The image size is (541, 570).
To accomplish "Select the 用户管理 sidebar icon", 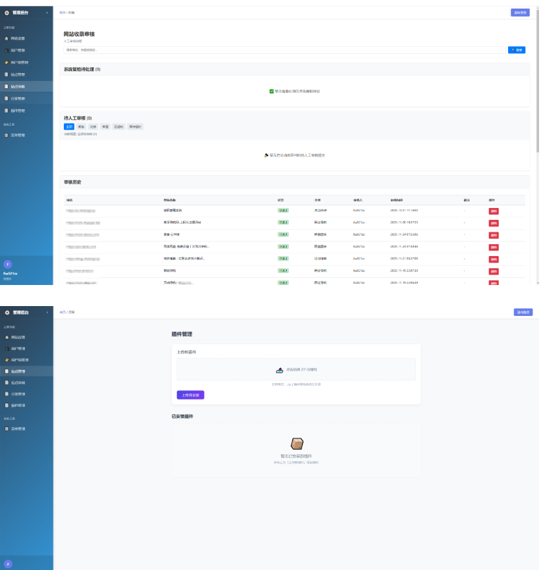I will pos(7,51).
